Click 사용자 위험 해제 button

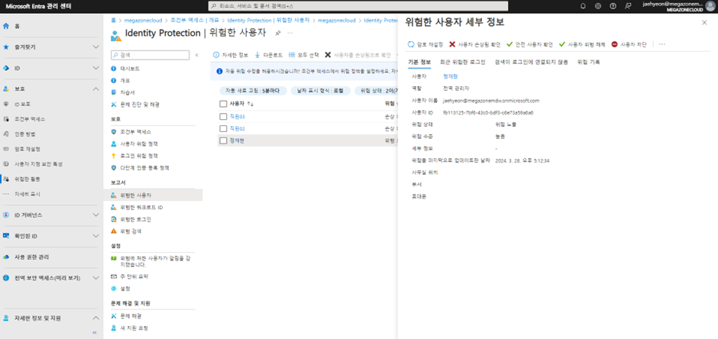pyautogui.click(x=582, y=44)
